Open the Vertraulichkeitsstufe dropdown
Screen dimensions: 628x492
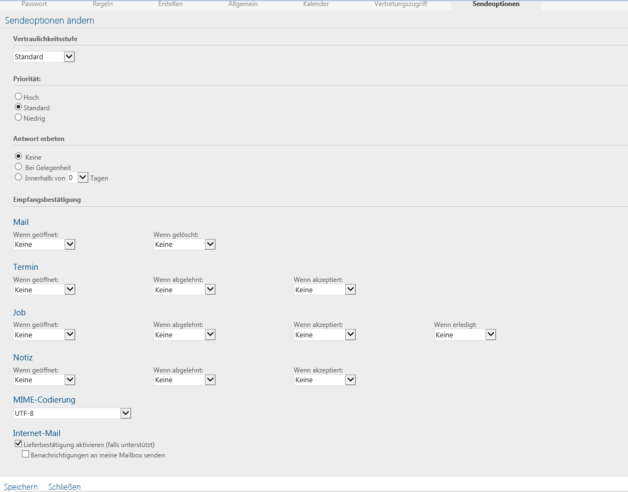click(69, 56)
